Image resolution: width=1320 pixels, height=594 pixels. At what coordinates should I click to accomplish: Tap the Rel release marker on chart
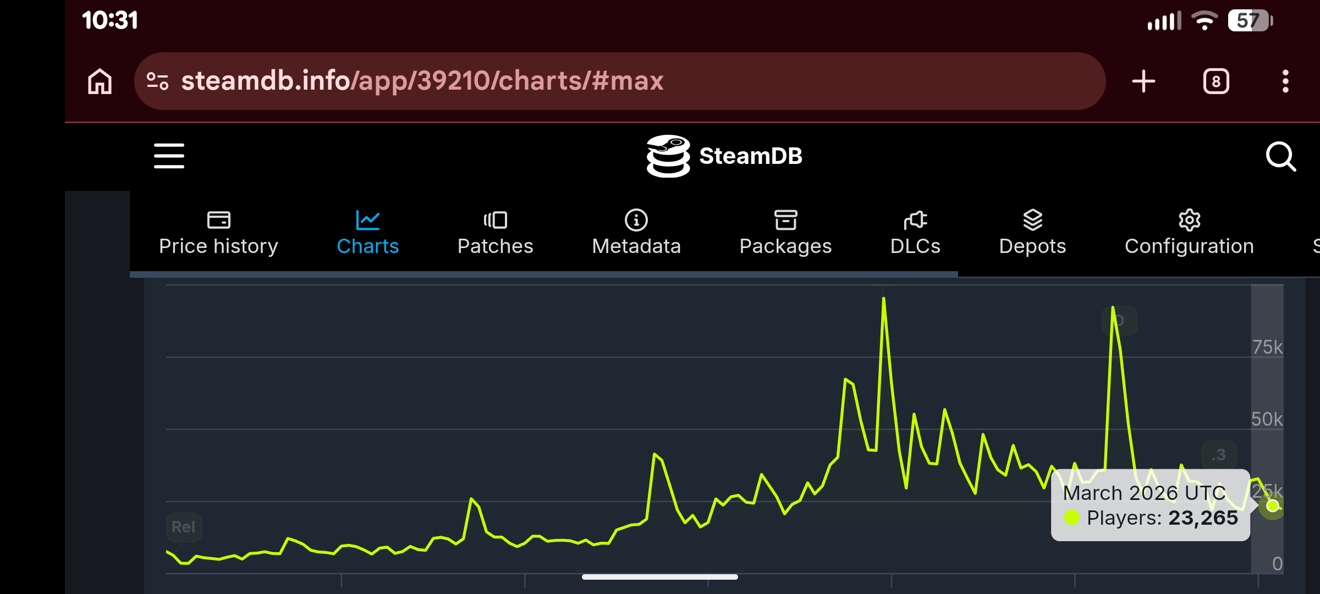click(x=184, y=527)
